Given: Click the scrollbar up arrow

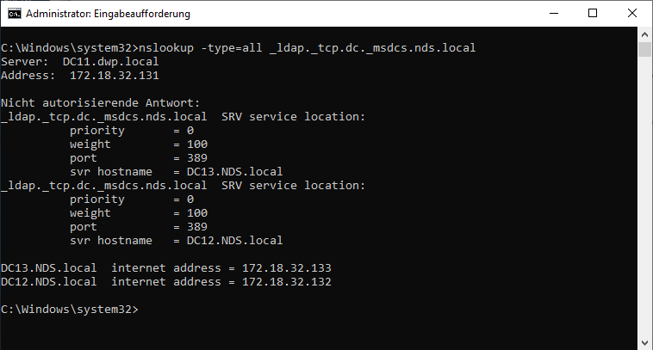Looking at the screenshot, I should point(644,34).
